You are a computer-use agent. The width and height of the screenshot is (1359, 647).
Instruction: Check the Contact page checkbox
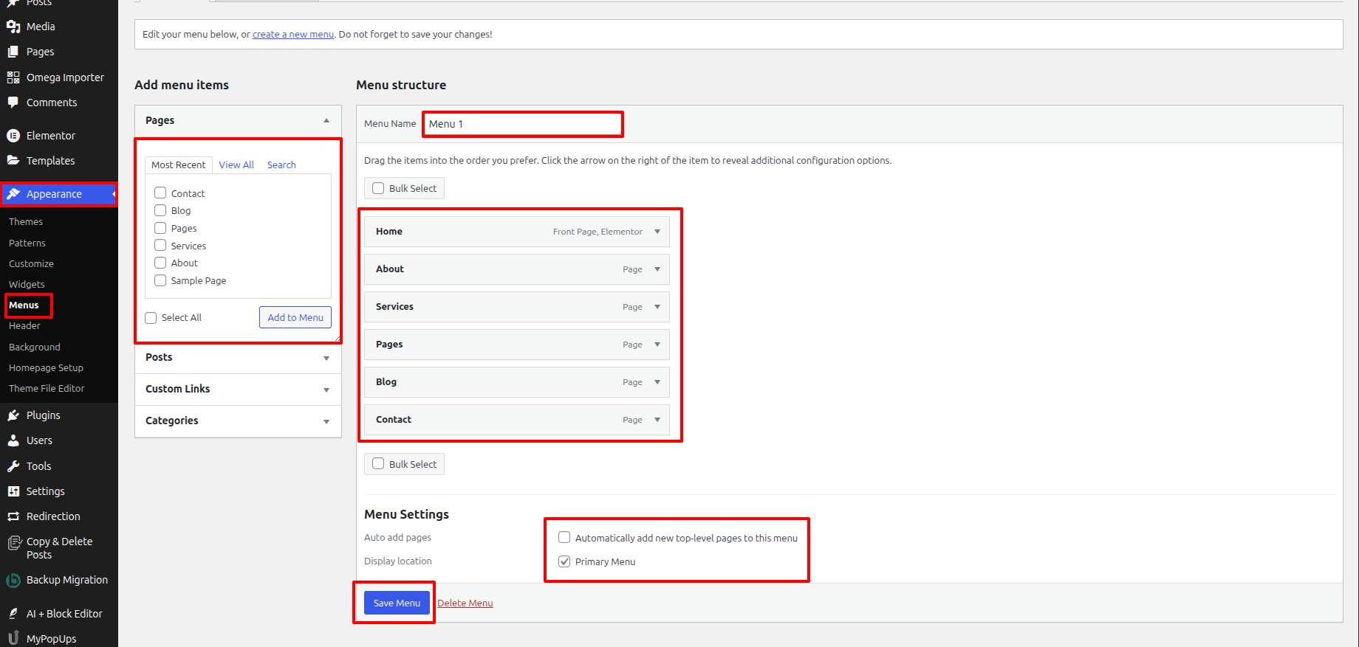160,193
